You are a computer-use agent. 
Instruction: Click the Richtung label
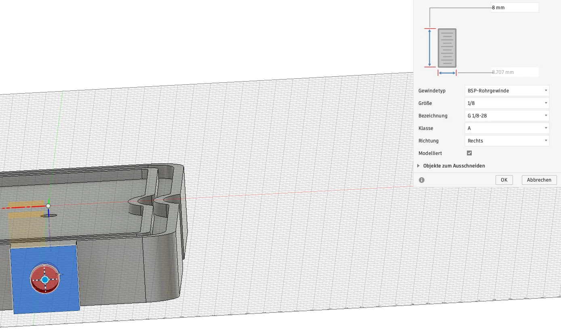point(429,141)
